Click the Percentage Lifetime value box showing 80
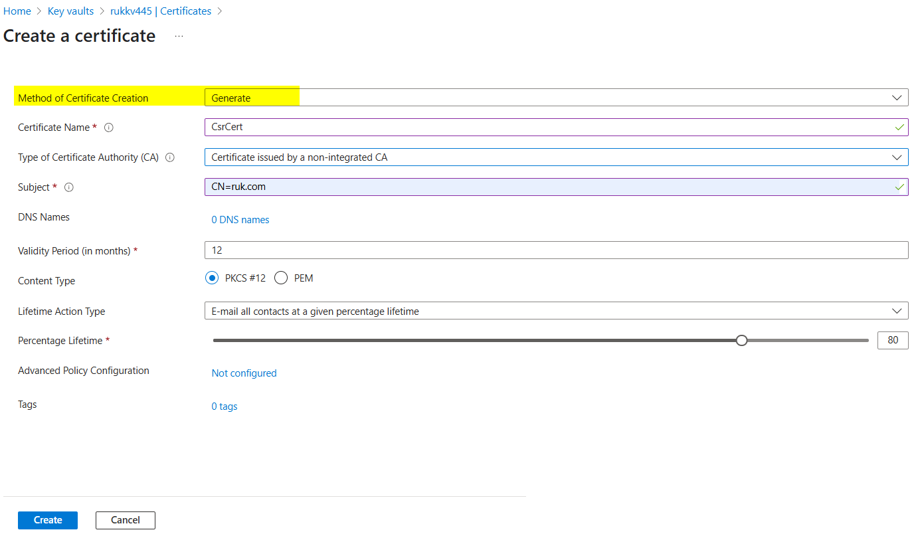The image size is (918, 544). pyautogui.click(x=893, y=340)
